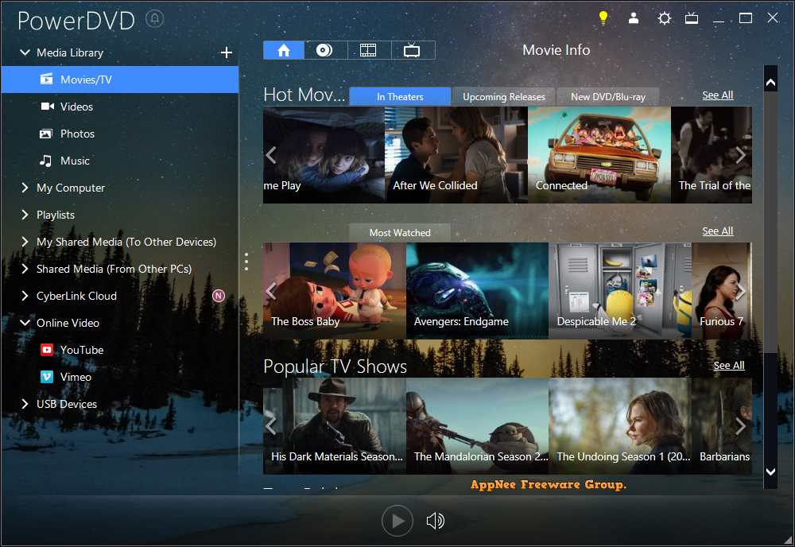
Task: Expand USB Devices
Action: click(25, 404)
